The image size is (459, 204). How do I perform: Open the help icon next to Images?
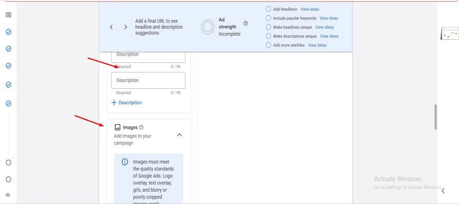tap(141, 128)
